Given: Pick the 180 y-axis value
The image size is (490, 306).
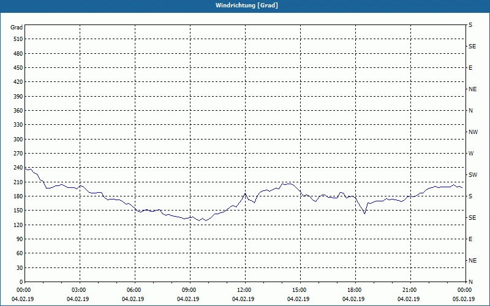Looking at the screenshot, I should click(18, 196).
